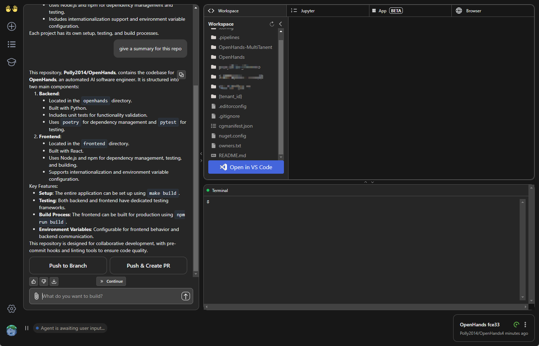Click the file tree scrollbar thumb
The width and height of the screenshot is (539, 346).
(x=281, y=97)
